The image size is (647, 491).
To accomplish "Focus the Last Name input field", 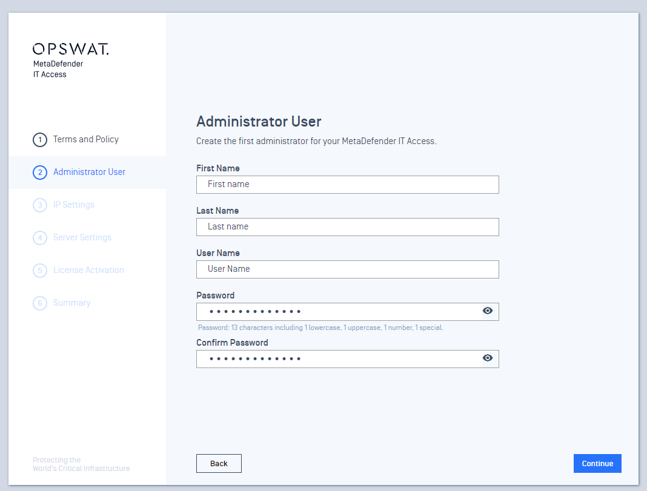I will click(348, 227).
